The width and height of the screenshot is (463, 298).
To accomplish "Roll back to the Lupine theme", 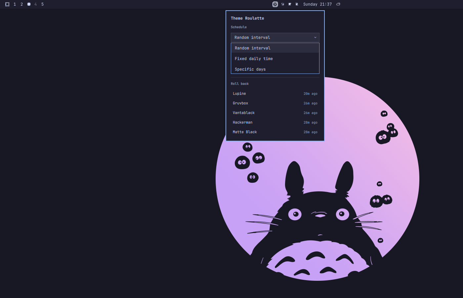I will tap(275, 94).
